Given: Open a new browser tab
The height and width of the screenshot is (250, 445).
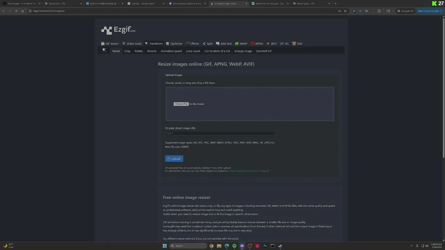Looking at the screenshot, I should pos(335,3).
